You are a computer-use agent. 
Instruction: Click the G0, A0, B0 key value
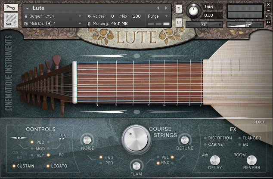19,155
